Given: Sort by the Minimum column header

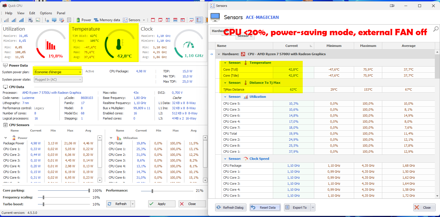Looking at the screenshot, I should tap(334, 46).
